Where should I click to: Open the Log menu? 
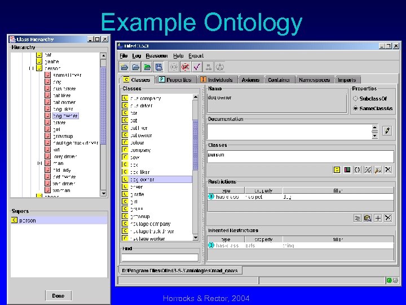click(136, 56)
